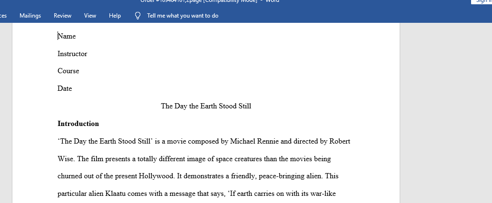Click the word 'Klaatu' in the paragraph
492x203 pixels.
click(x=115, y=193)
